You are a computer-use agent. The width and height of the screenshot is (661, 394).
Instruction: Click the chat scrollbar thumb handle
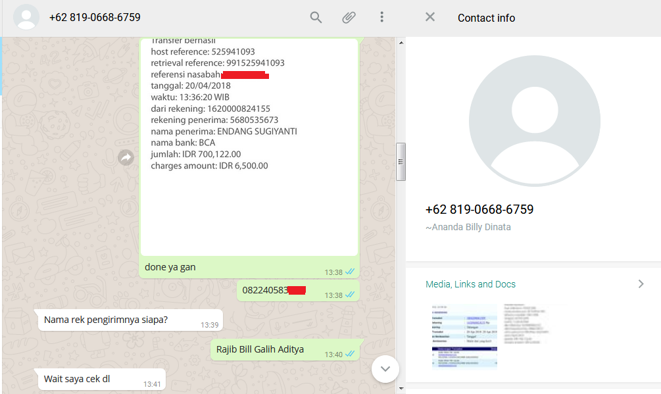tap(401, 162)
